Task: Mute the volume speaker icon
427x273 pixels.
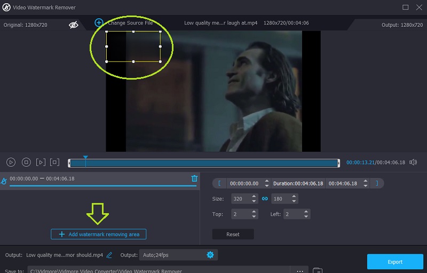Action: click(x=413, y=162)
